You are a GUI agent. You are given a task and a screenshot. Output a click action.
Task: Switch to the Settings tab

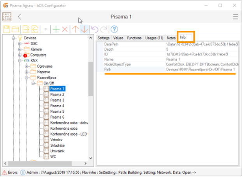[x=103, y=38]
